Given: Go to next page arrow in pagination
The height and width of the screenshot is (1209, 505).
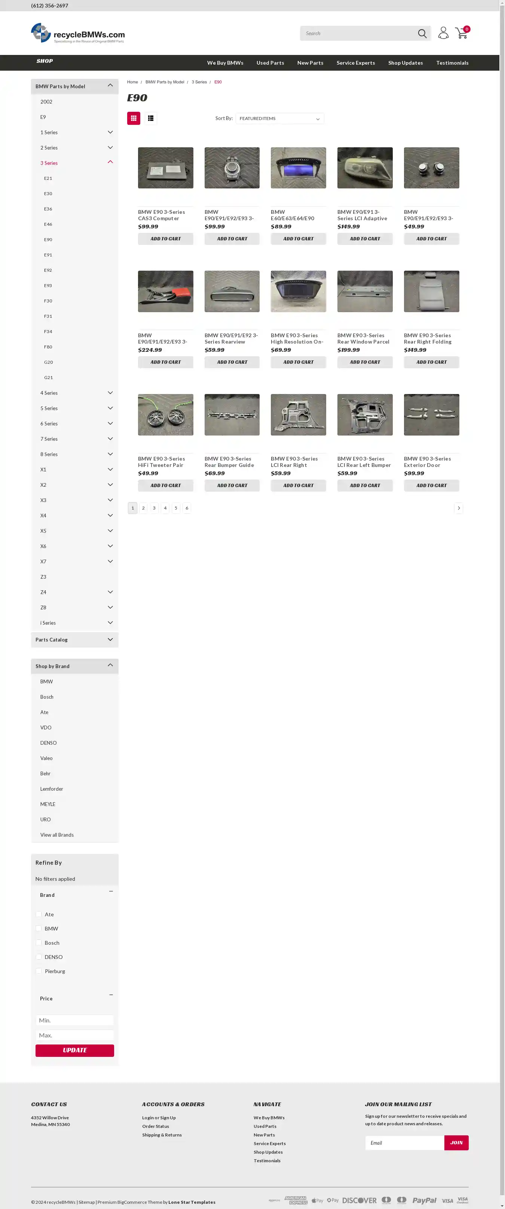Looking at the screenshot, I should (459, 508).
